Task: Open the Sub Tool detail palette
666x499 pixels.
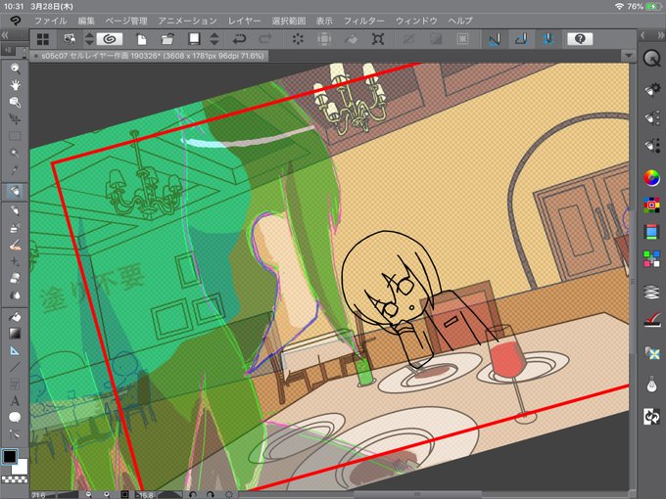Action: [651, 90]
